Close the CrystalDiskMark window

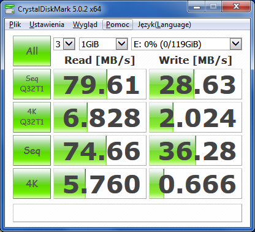click(236, 7)
